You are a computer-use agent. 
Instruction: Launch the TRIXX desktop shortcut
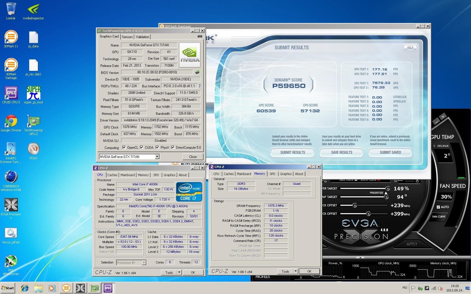click(x=33, y=151)
